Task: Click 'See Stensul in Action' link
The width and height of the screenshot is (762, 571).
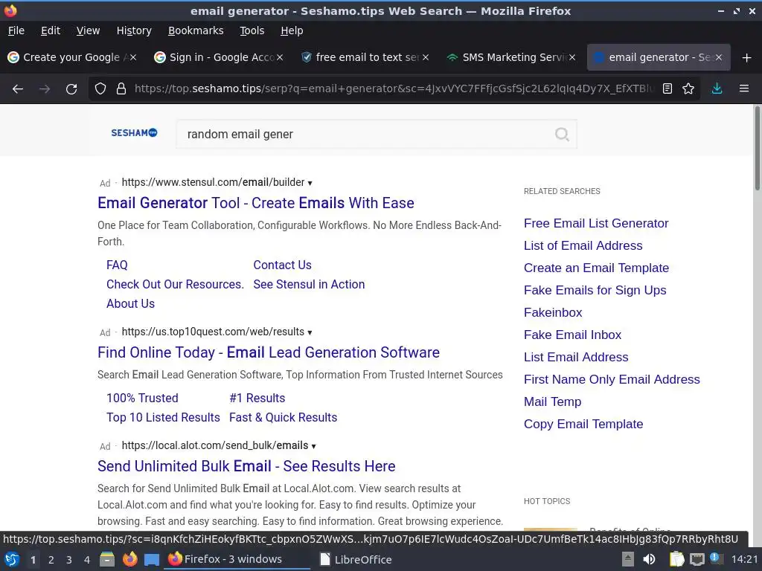Action: click(309, 285)
